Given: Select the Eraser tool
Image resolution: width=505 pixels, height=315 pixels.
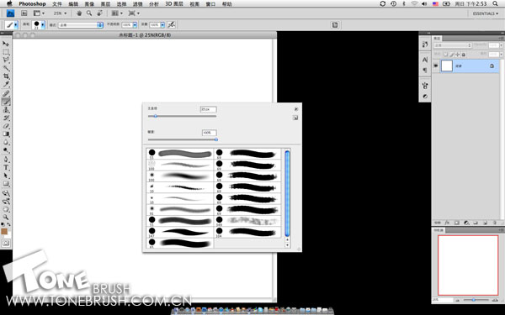Looking at the screenshot, I should tap(6, 126).
